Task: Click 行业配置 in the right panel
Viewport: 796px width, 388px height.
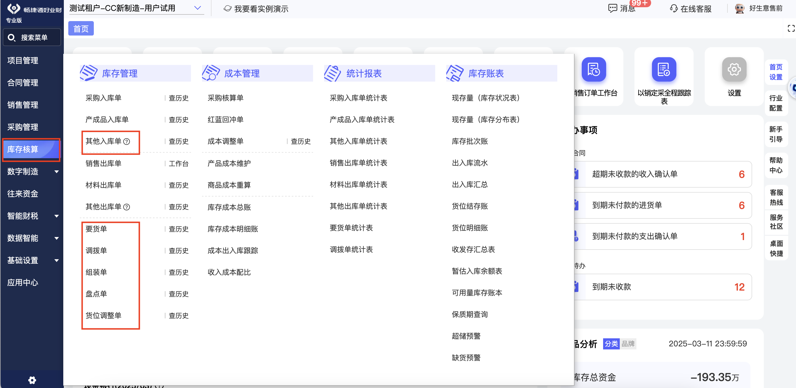Action: tap(776, 103)
